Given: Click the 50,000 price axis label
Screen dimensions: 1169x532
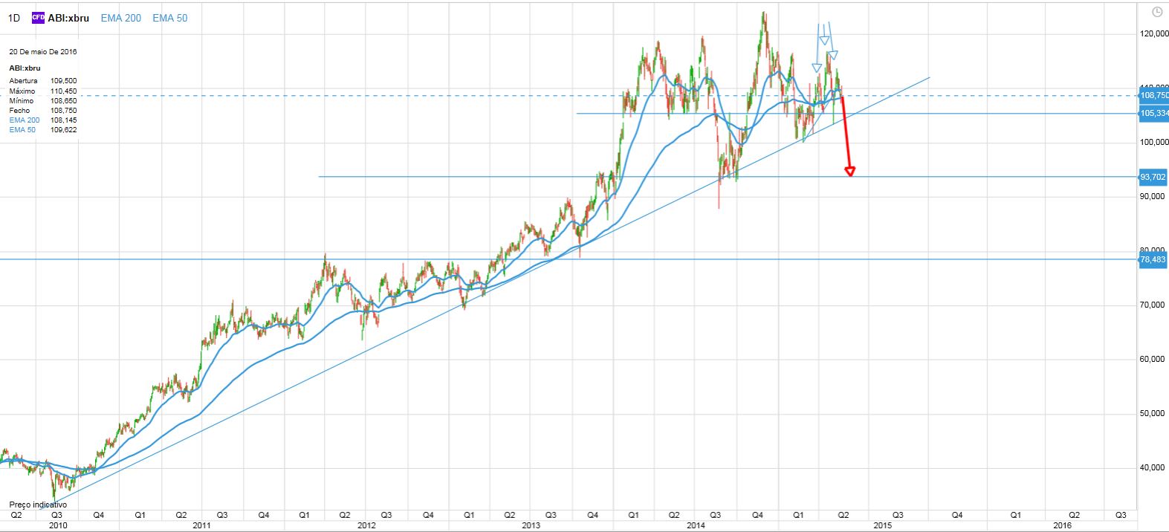Looking at the screenshot, I should click(1153, 413).
